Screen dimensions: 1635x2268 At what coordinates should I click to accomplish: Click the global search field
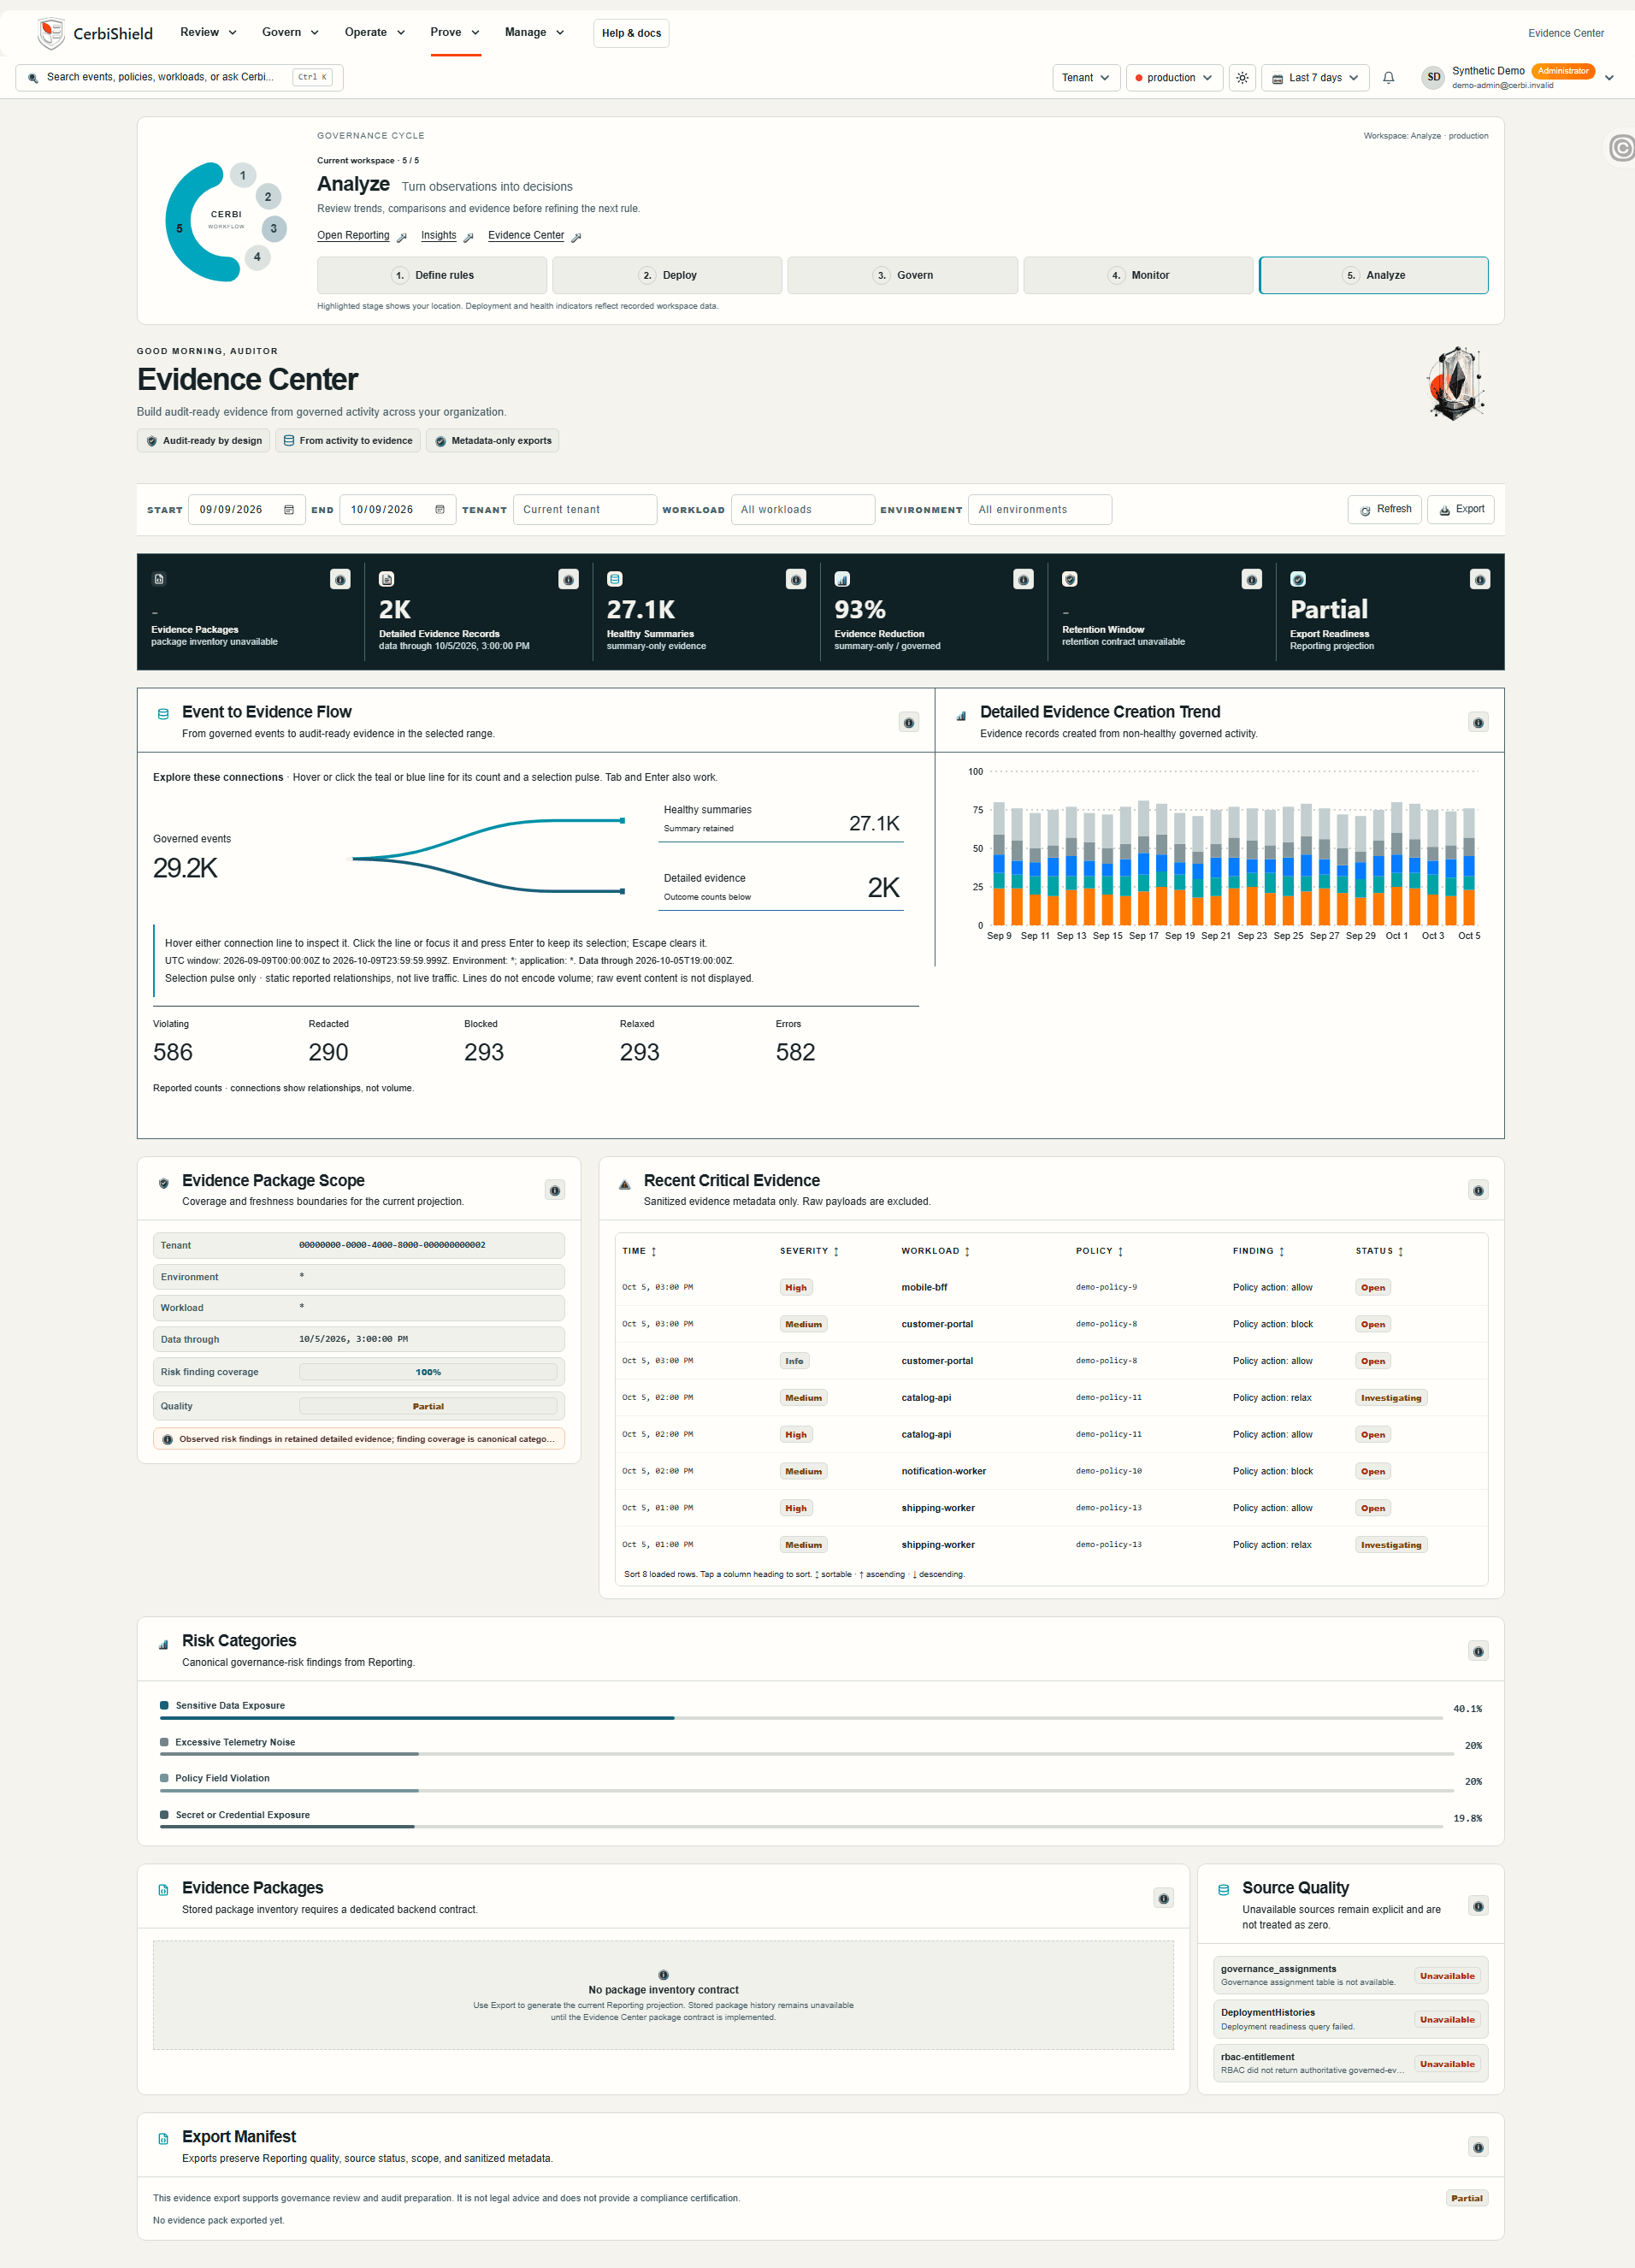[180, 78]
